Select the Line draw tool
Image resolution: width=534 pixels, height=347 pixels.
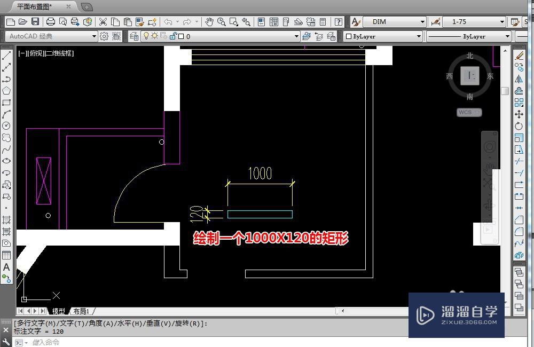pos(6,56)
